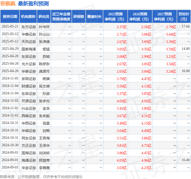Click the 2024-11-05 report date
Image resolution: width=191 pixels, height=179 pixels.
tap(10, 78)
